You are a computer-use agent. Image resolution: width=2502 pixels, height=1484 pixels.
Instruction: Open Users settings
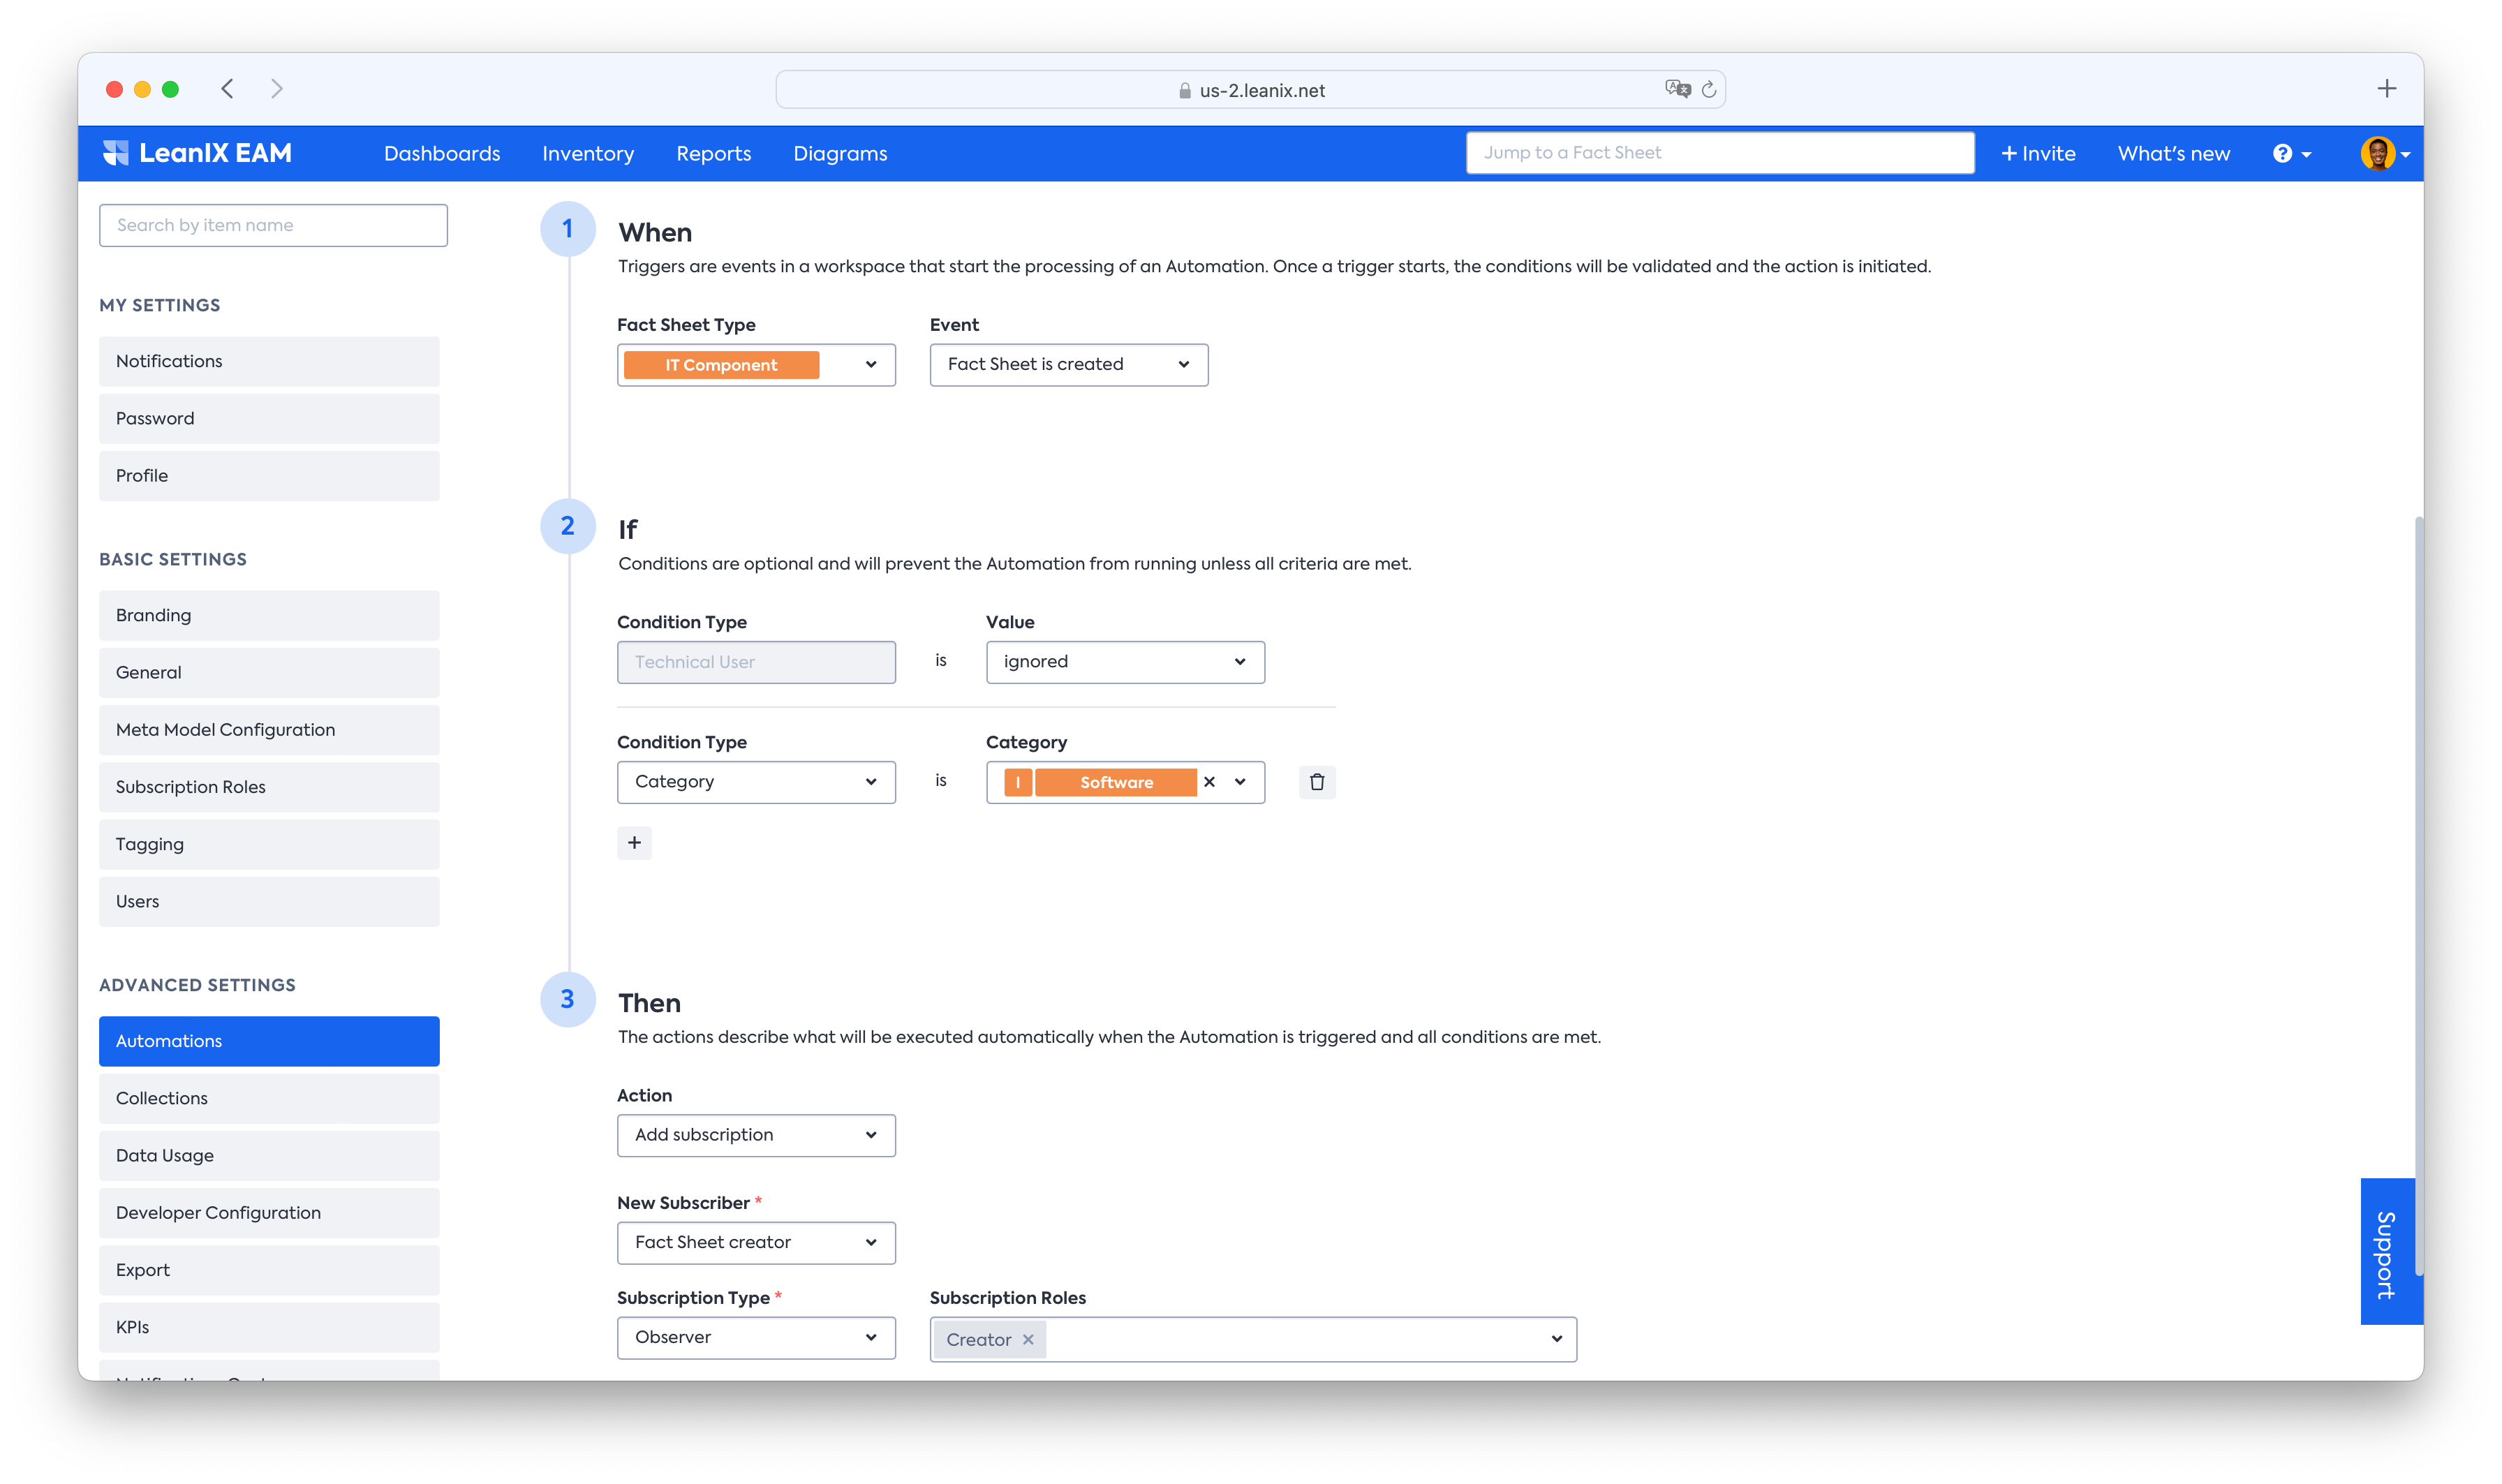(269, 902)
